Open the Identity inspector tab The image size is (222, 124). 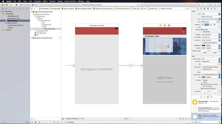click(x=204, y=9)
